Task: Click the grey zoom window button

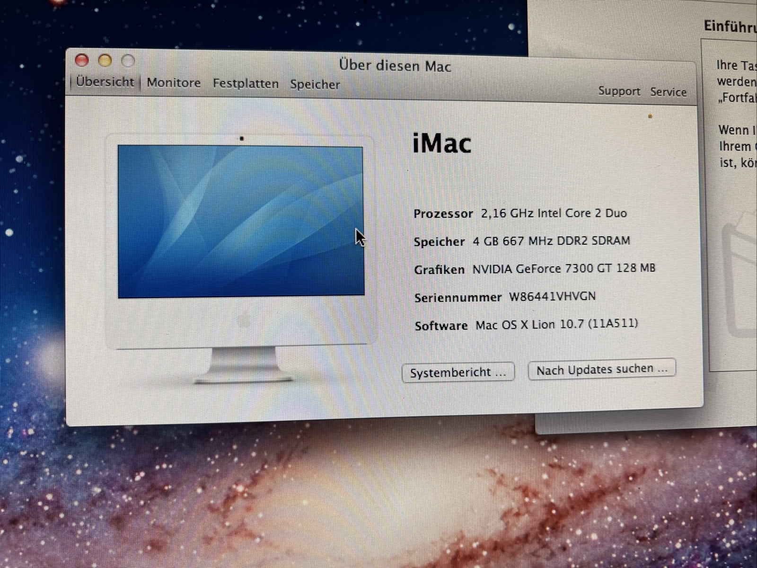Action: pyautogui.click(x=128, y=61)
